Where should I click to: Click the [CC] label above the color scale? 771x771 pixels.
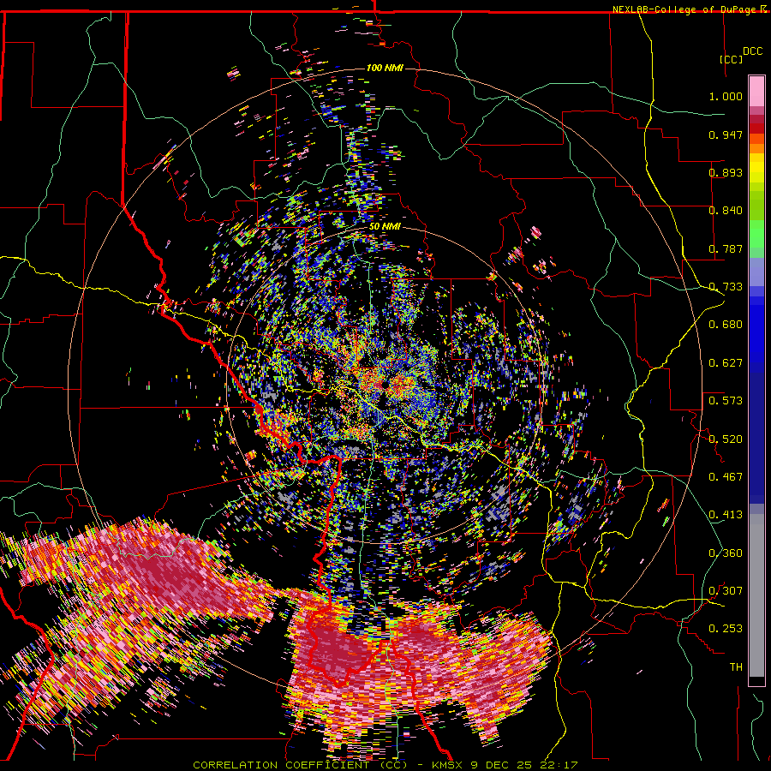coord(732,59)
